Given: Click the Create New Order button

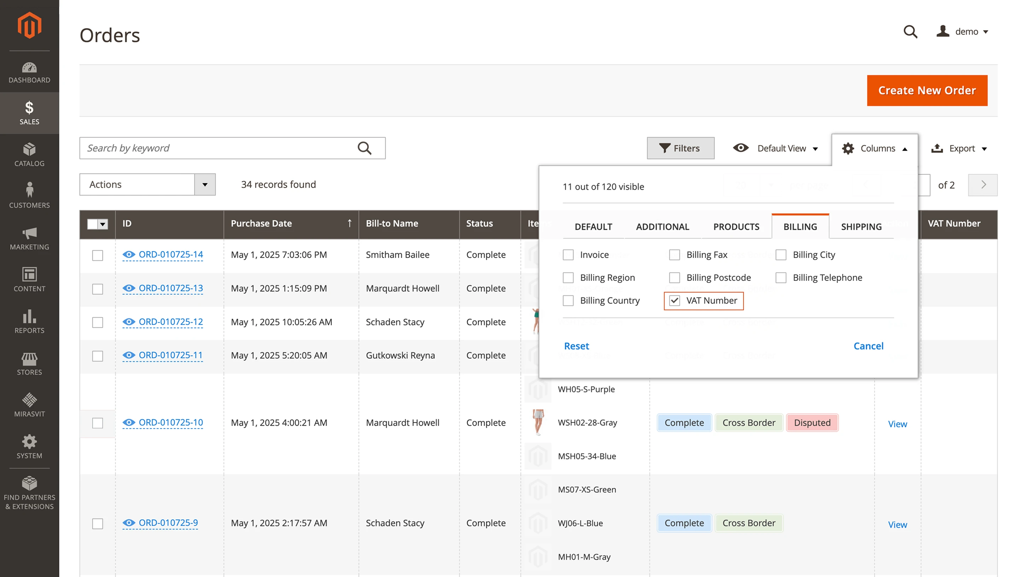Looking at the screenshot, I should point(926,90).
